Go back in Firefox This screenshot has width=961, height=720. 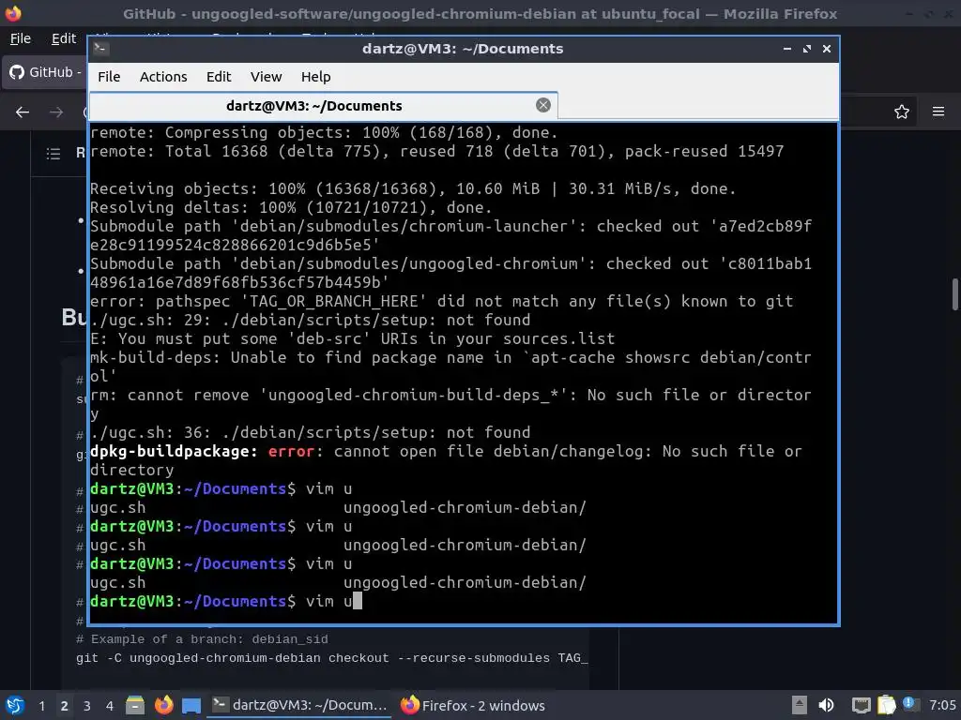pyautogui.click(x=23, y=112)
